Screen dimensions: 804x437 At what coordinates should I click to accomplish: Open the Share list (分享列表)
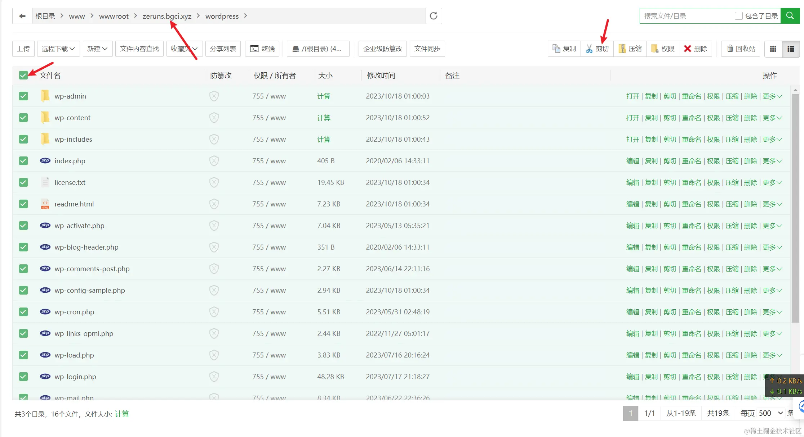(x=223, y=49)
